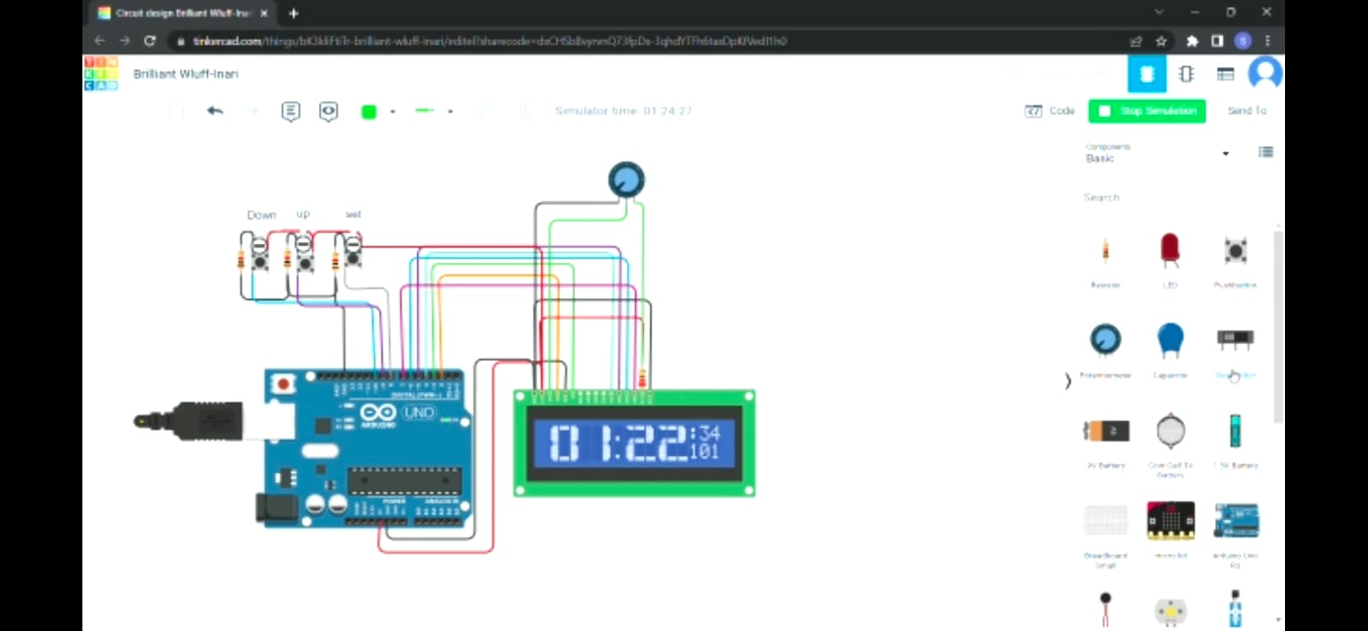1368x631 pixels.
Task: Open browser extensions puzzle icon
Action: click(x=1192, y=41)
